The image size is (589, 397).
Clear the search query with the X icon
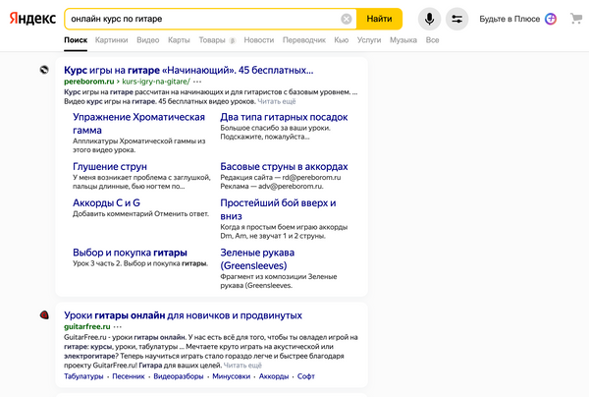point(346,19)
